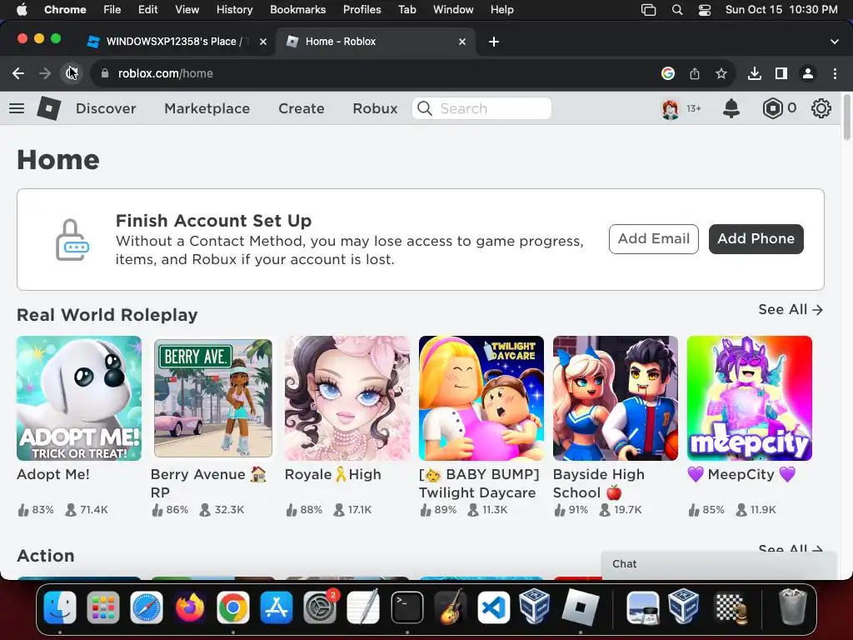The height and width of the screenshot is (640, 853).
Task: Open the Robux balance icon
Action: point(772,108)
